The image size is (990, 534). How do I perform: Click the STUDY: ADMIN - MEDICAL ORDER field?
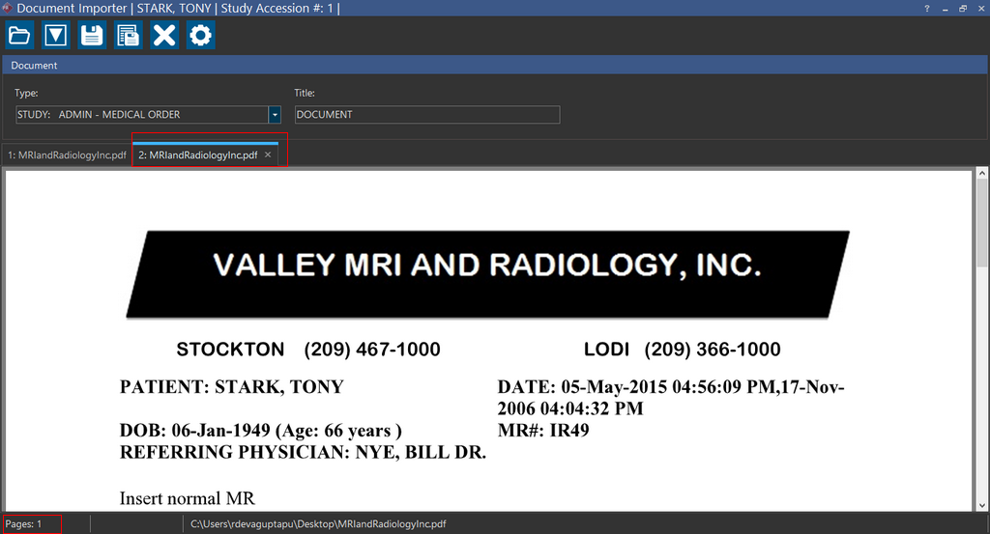[141, 114]
